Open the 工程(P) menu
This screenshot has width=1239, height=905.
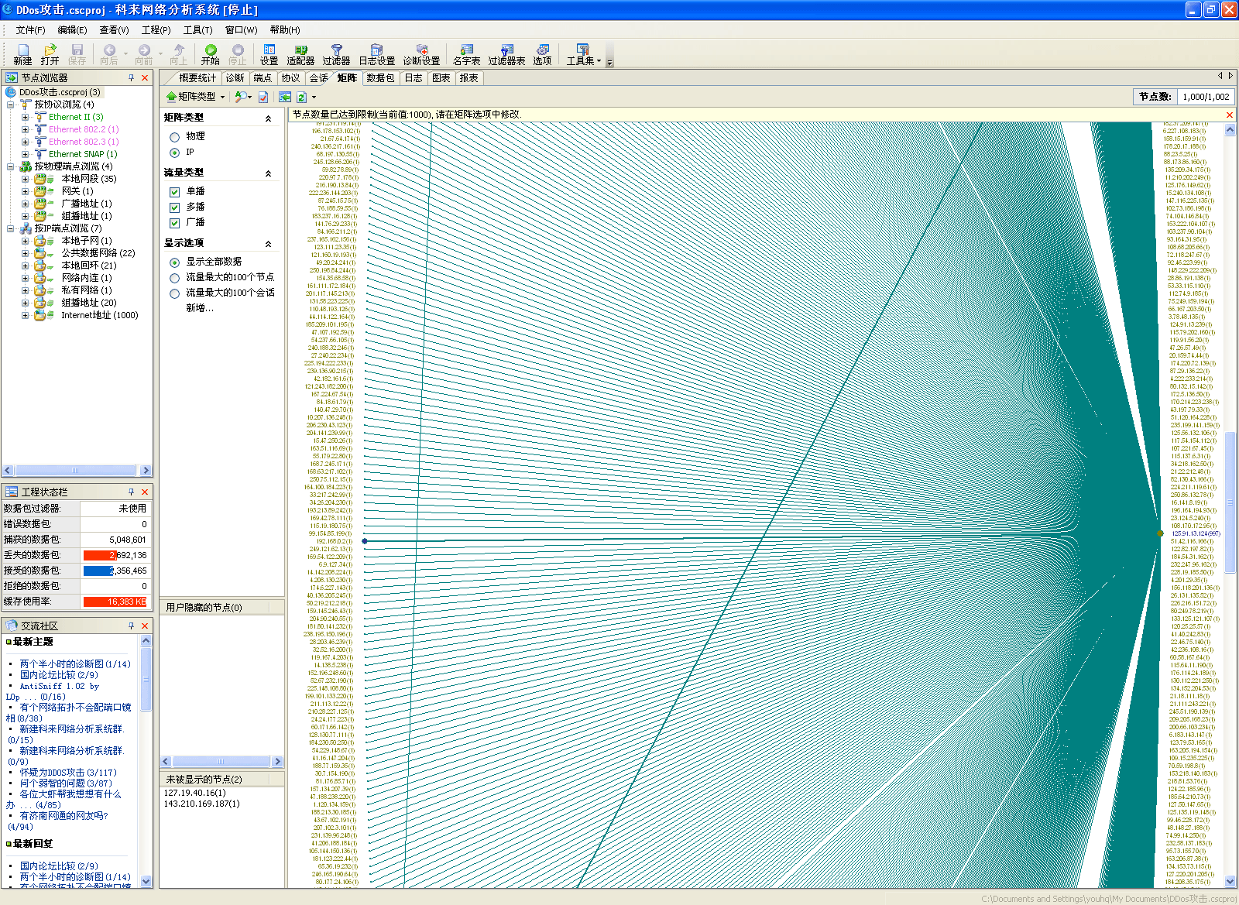156,30
